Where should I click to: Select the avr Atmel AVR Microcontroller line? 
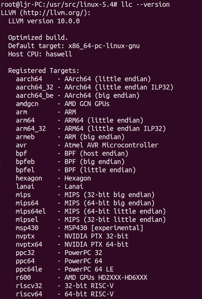click(87, 145)
